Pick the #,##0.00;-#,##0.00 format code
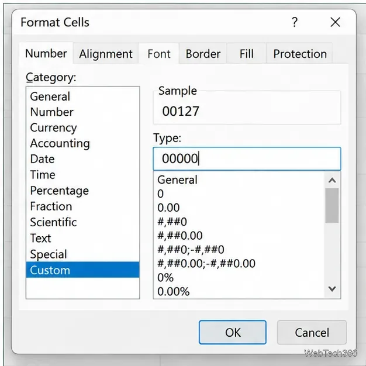 pos(239,264)
